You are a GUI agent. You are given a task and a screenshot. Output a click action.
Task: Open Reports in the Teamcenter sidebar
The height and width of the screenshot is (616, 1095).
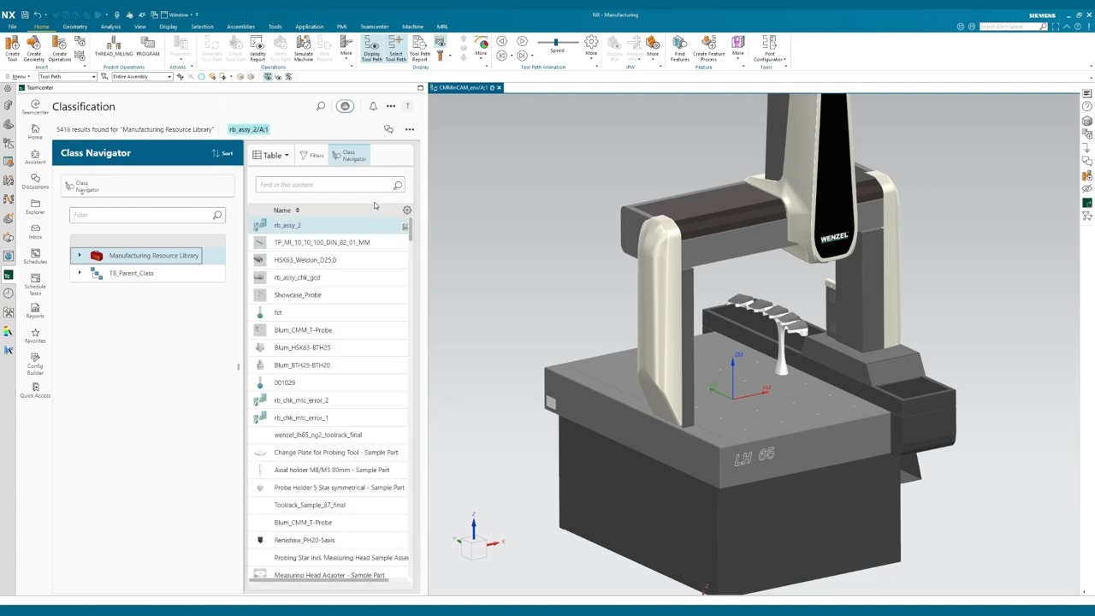[35, 311]
